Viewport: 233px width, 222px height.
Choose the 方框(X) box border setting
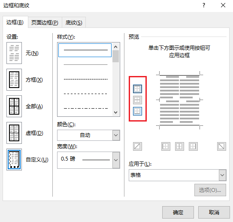14,80
